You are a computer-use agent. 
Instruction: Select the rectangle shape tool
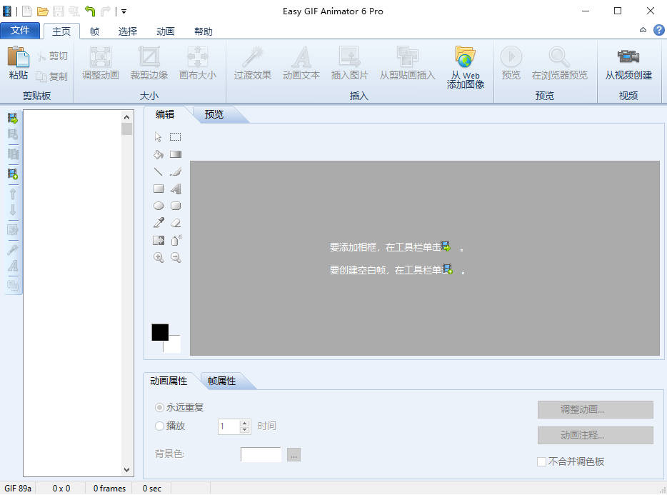tap(159, 189)
